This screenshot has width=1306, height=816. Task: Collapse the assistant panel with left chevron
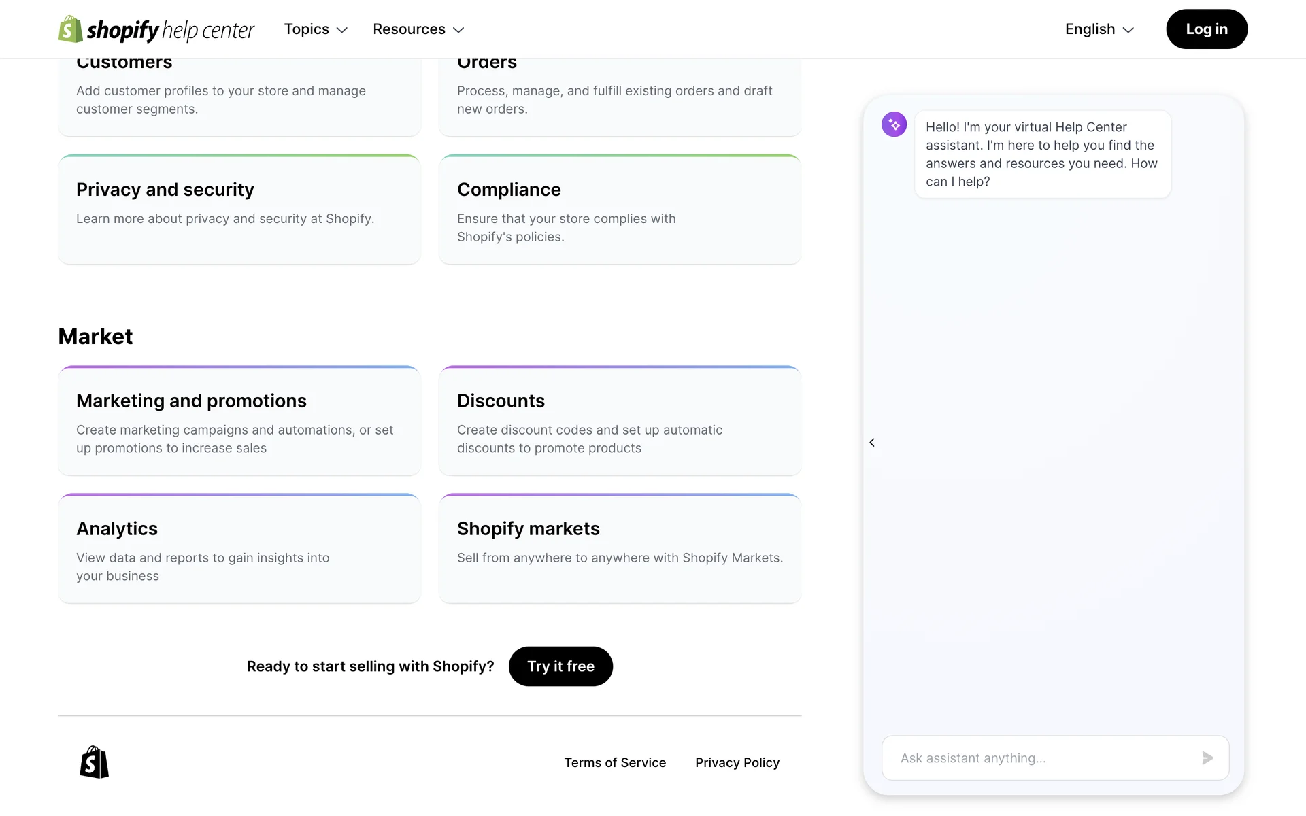[x=872, y=443]
